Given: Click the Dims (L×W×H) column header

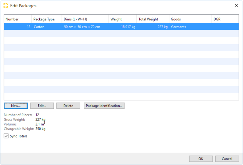Looking at the screenshot, I should tap(85, 19).
